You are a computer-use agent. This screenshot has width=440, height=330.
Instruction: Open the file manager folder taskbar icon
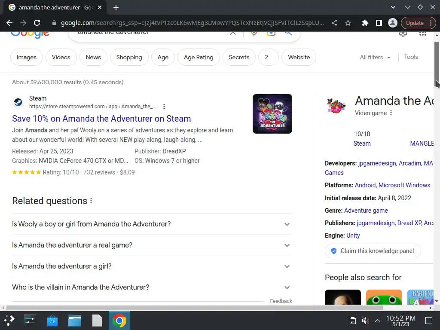tap(75, 321)
